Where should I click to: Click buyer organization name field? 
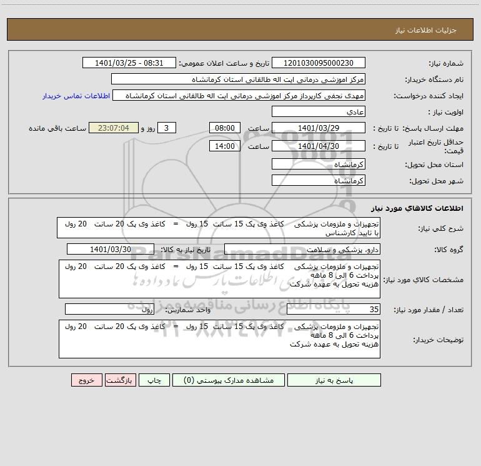tap(238, 79)
